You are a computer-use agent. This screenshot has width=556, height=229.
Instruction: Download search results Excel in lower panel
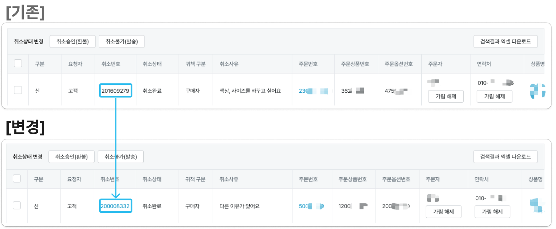coord(506,157)
